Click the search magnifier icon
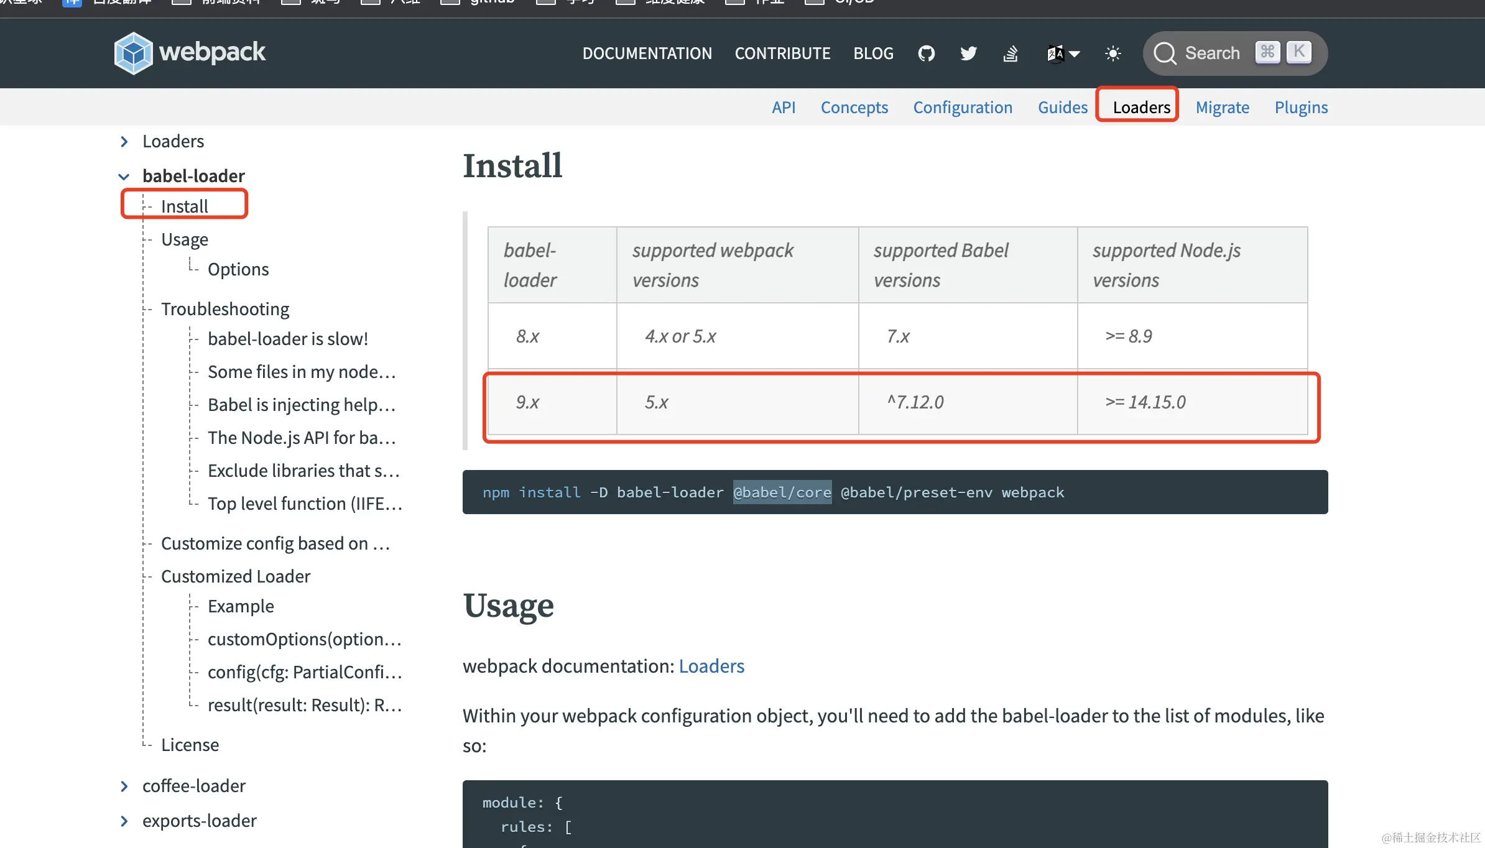The height and width of the screenshot is (848, 1485). pos(1165,53)
